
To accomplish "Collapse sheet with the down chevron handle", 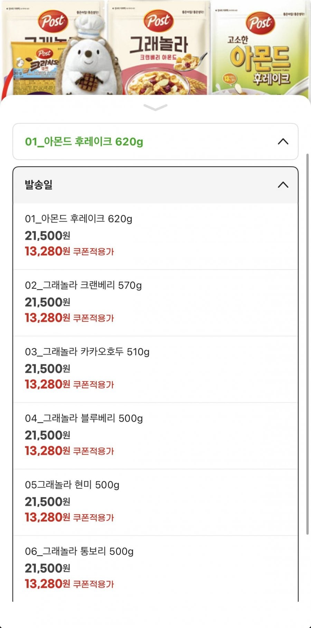I will tap(155, 107).
